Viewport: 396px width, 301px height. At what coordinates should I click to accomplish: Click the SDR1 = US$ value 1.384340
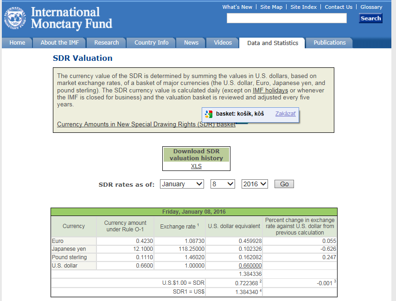coord(247,292)
